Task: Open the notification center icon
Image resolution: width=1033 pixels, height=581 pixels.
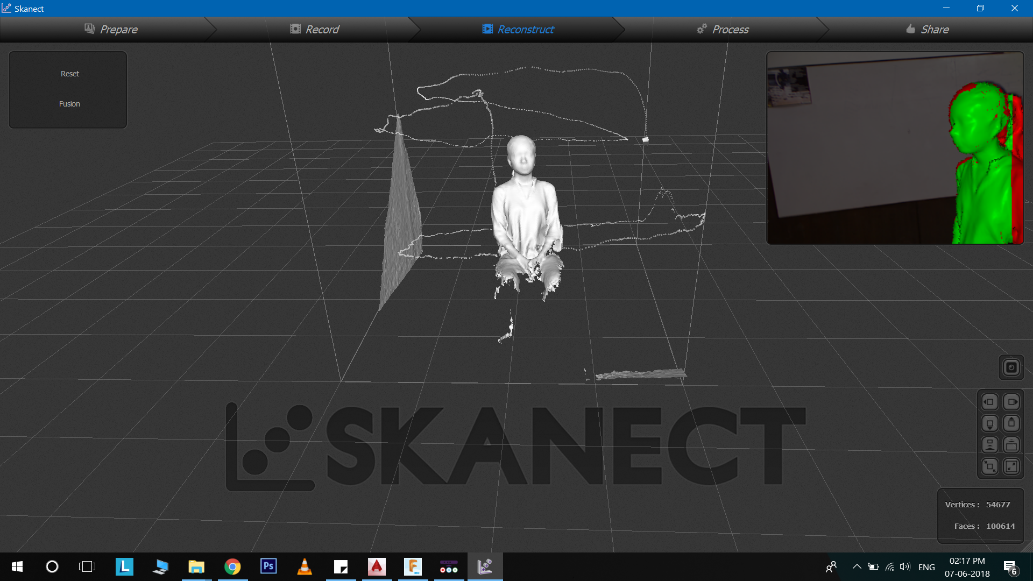Action: tap(1010, 567)
